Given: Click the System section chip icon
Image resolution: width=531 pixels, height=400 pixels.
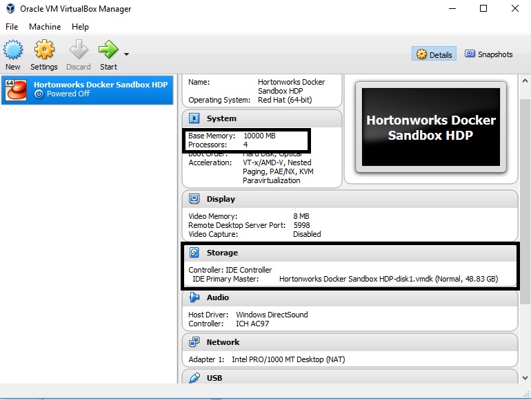Looking at the screenshot, I should click(x=194, y=118).
